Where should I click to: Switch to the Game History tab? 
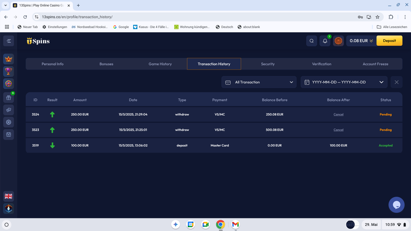click(160, 64)
